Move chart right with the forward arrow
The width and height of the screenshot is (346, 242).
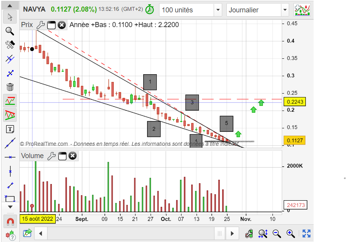pyautogui.click(x=232, y=233)
